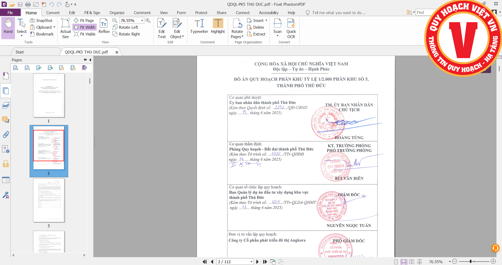Click the Edit Text tool
The width and height of the screenshot is (502, 265).
162,28
